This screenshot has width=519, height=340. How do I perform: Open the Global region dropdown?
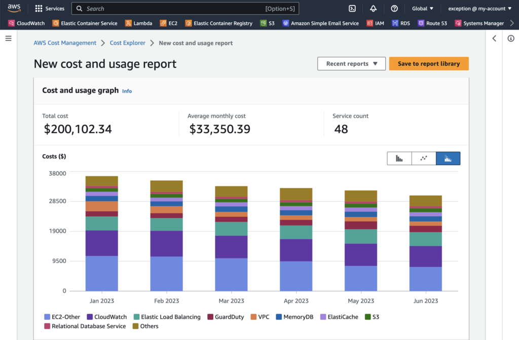pos(423,9)
